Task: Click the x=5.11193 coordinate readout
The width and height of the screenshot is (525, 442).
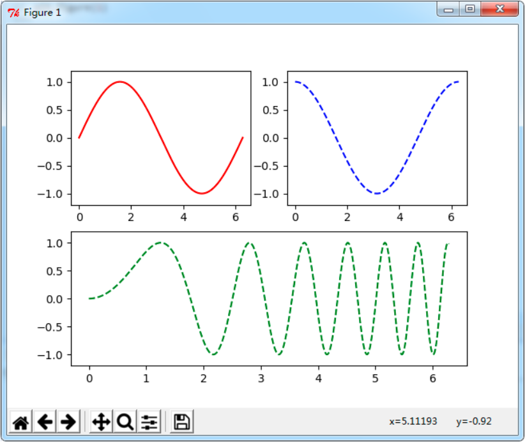Action: (412, 422)
